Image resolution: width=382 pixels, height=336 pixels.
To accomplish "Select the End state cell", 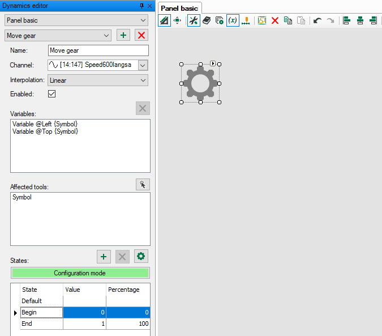I will point(41,324).
